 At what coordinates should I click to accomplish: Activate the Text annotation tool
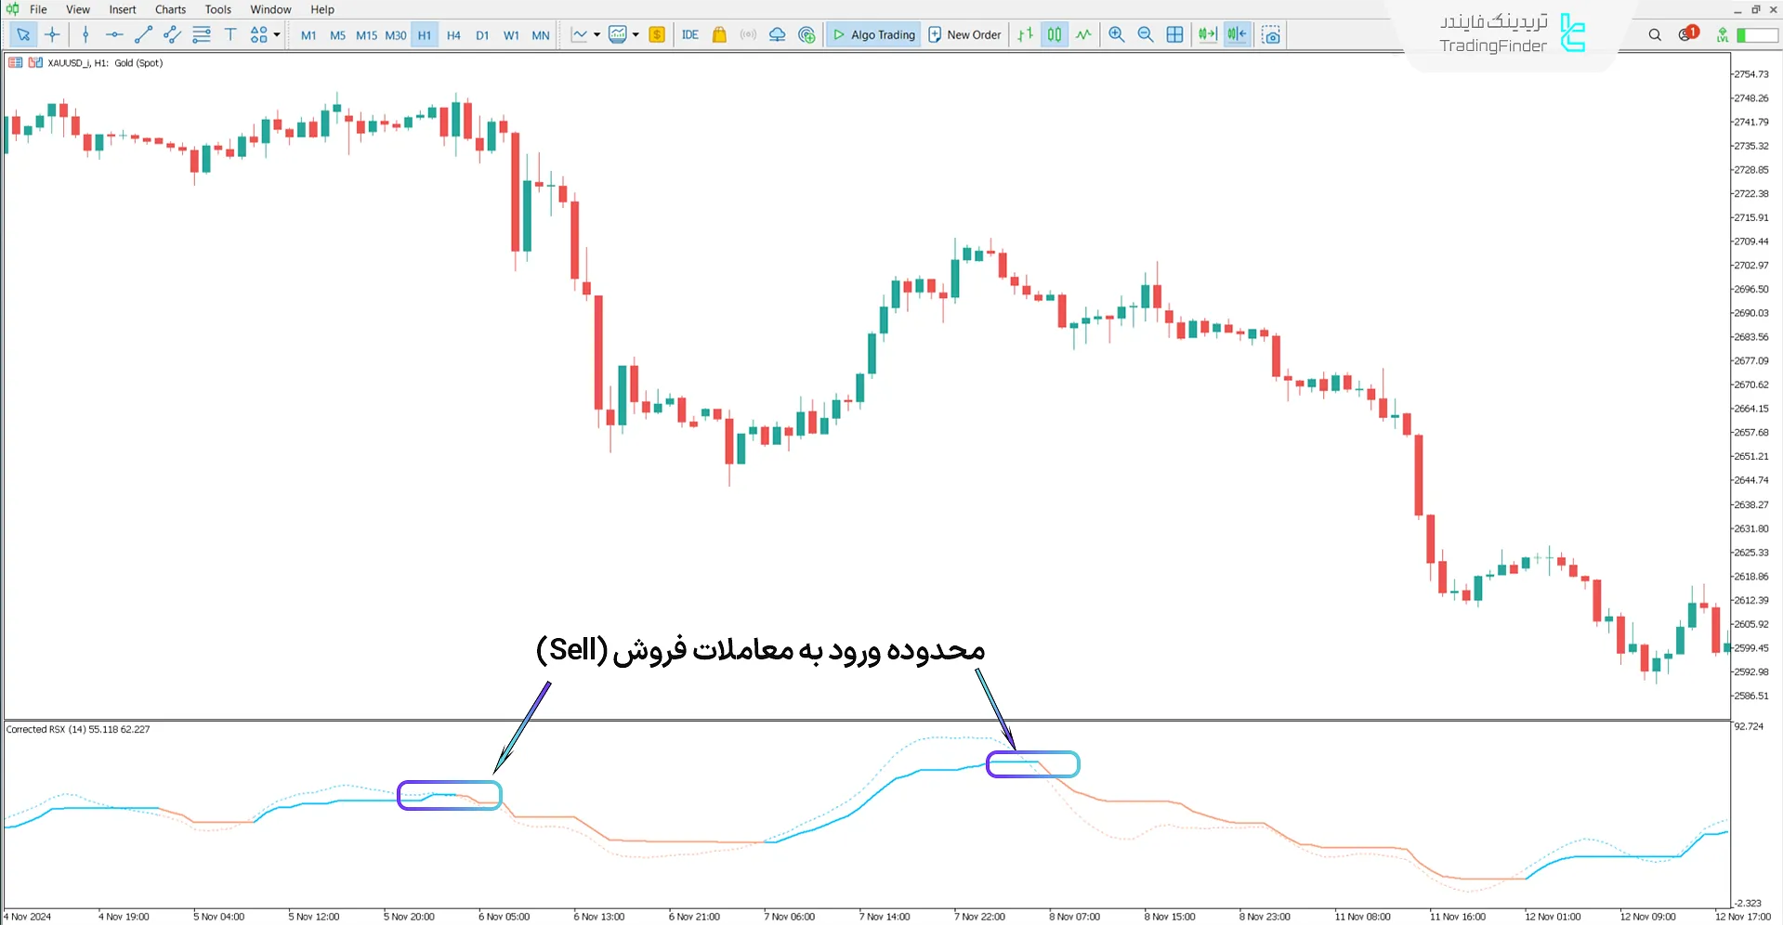click(x=230, y=34)
